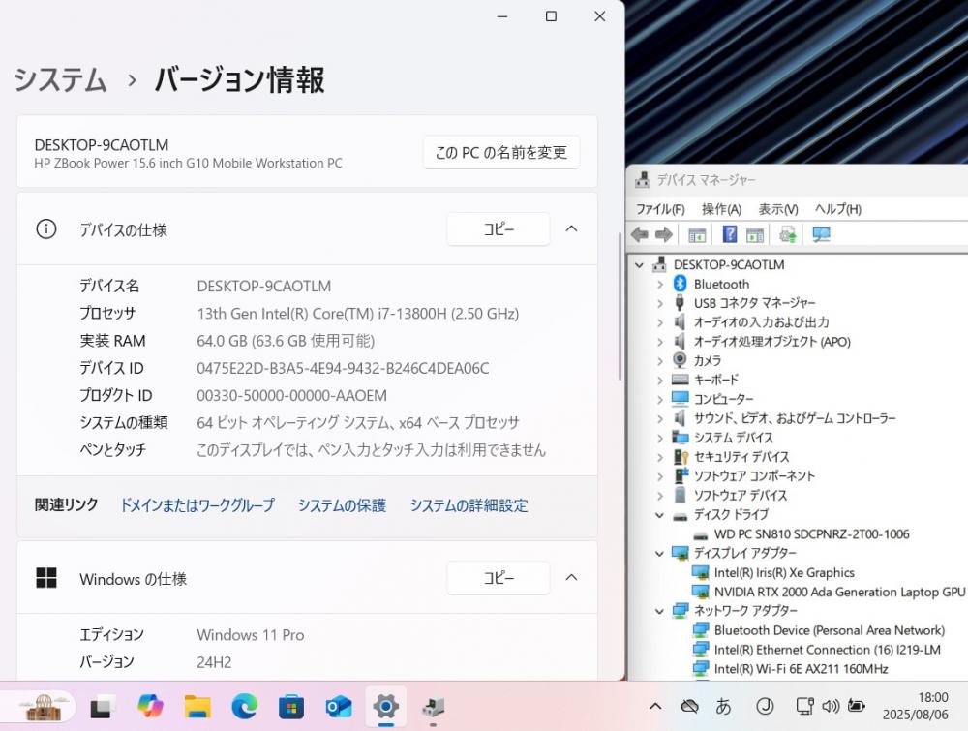Open File Explorer from the taskbar
968x731 pixels.
tap(197, 706)
